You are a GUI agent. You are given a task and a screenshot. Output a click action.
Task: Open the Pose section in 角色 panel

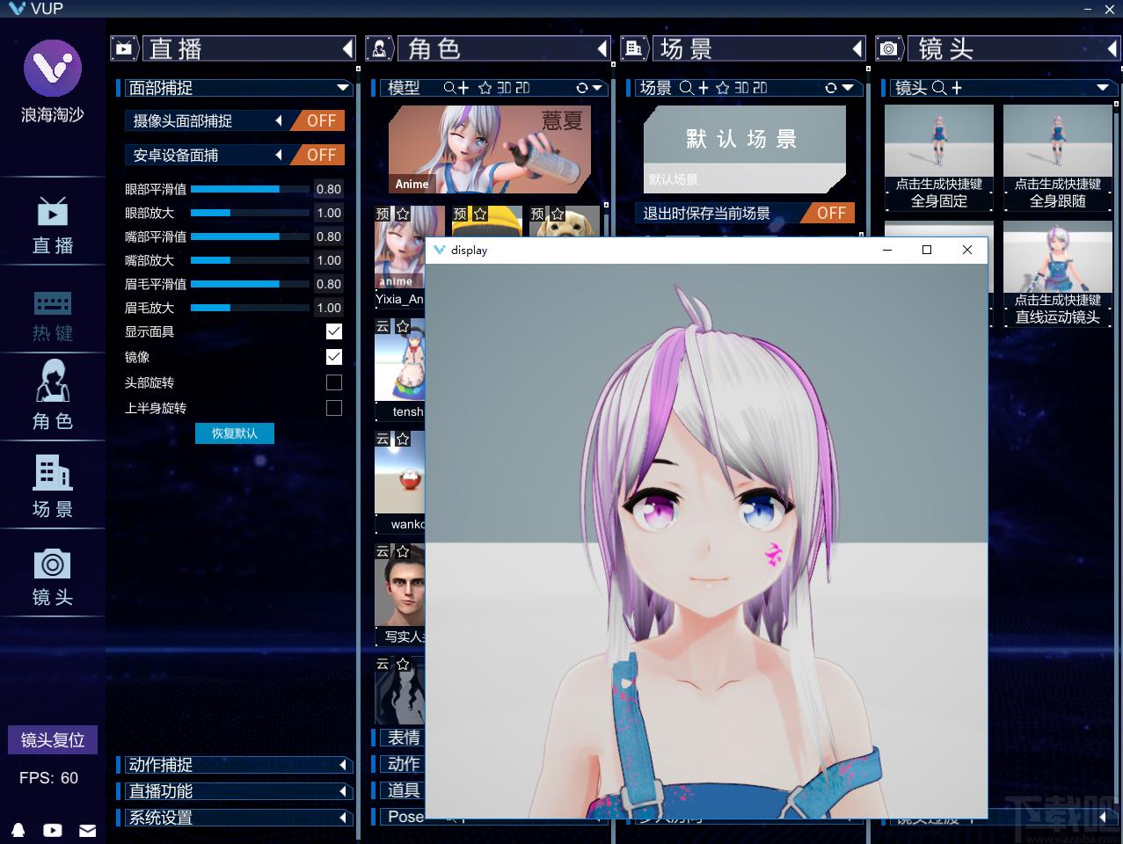(x=405, y=817)
